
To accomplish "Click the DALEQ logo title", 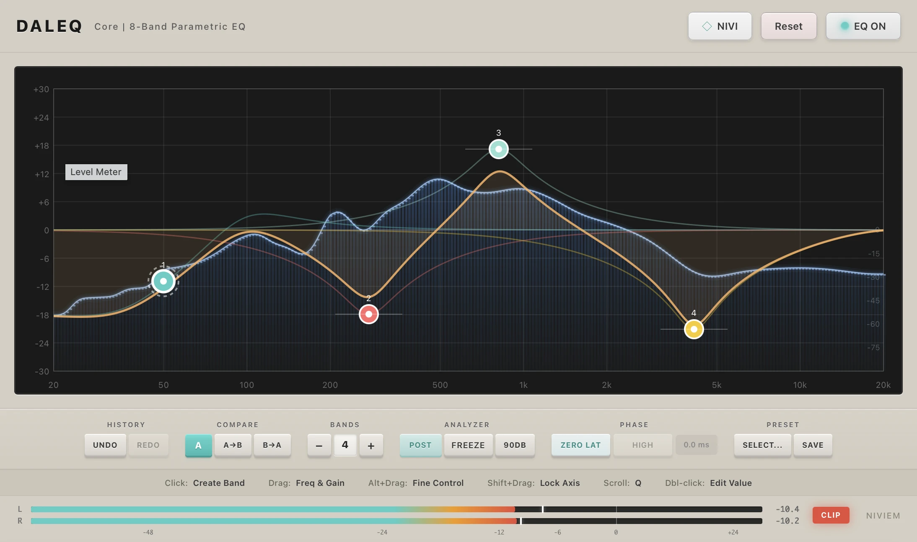I will point(49,26).
